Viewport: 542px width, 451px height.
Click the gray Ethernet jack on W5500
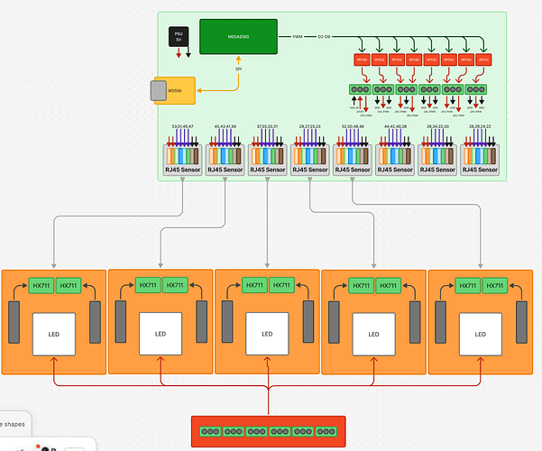click(159, 90)
